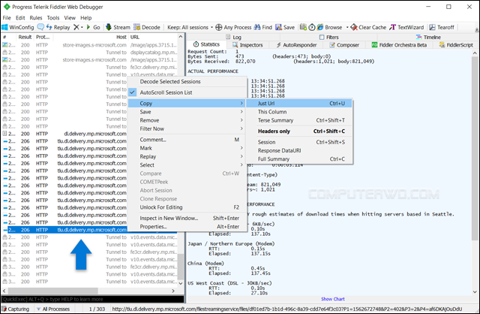Switch to the AutoResponder tab
This screenshot has height=314, width=480.
tap(296, 45)
